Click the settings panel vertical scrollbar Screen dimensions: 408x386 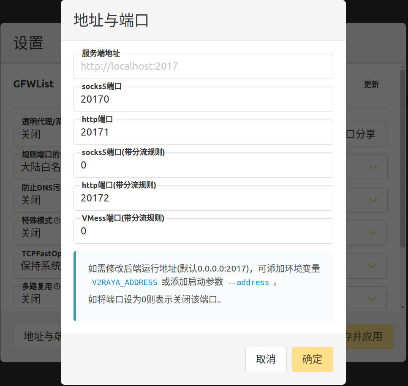402,169
